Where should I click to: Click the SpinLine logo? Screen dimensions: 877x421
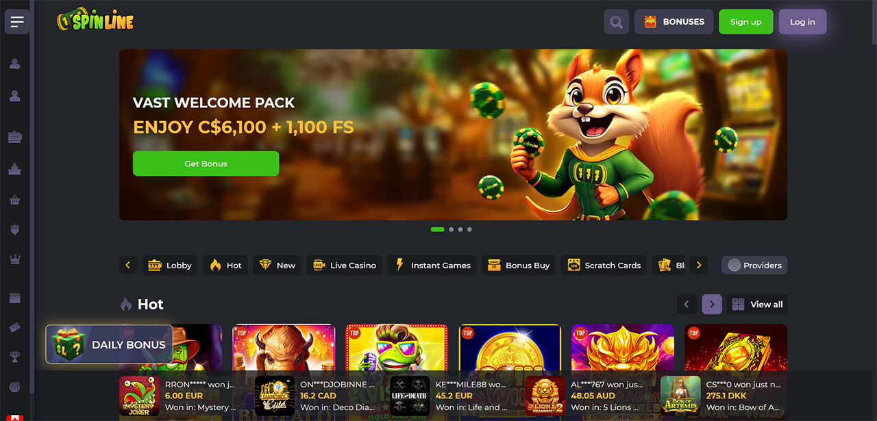(95, 21)
